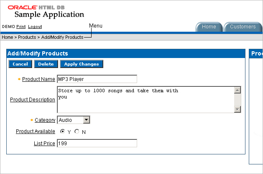Click the Logout link
This screenshot has height=174, width=263.
pyautogui.click(x=35, y=27)
